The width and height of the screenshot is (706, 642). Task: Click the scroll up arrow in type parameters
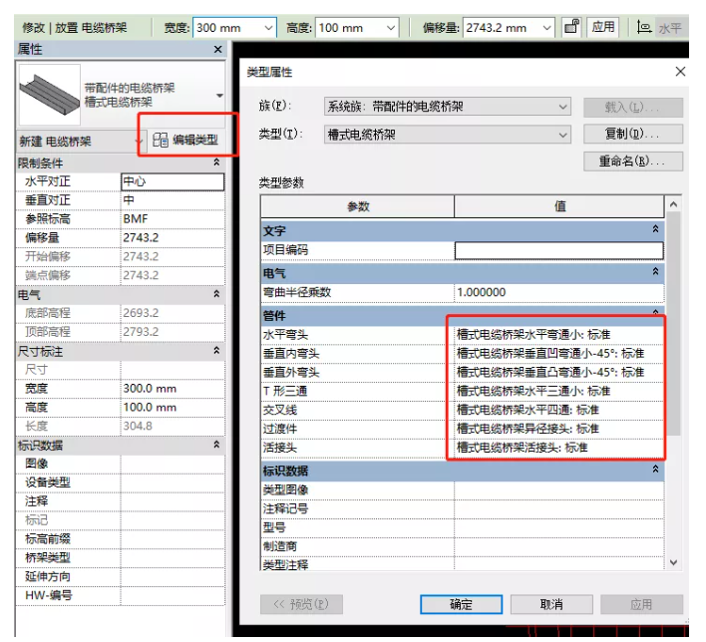[x=673, y=204]
